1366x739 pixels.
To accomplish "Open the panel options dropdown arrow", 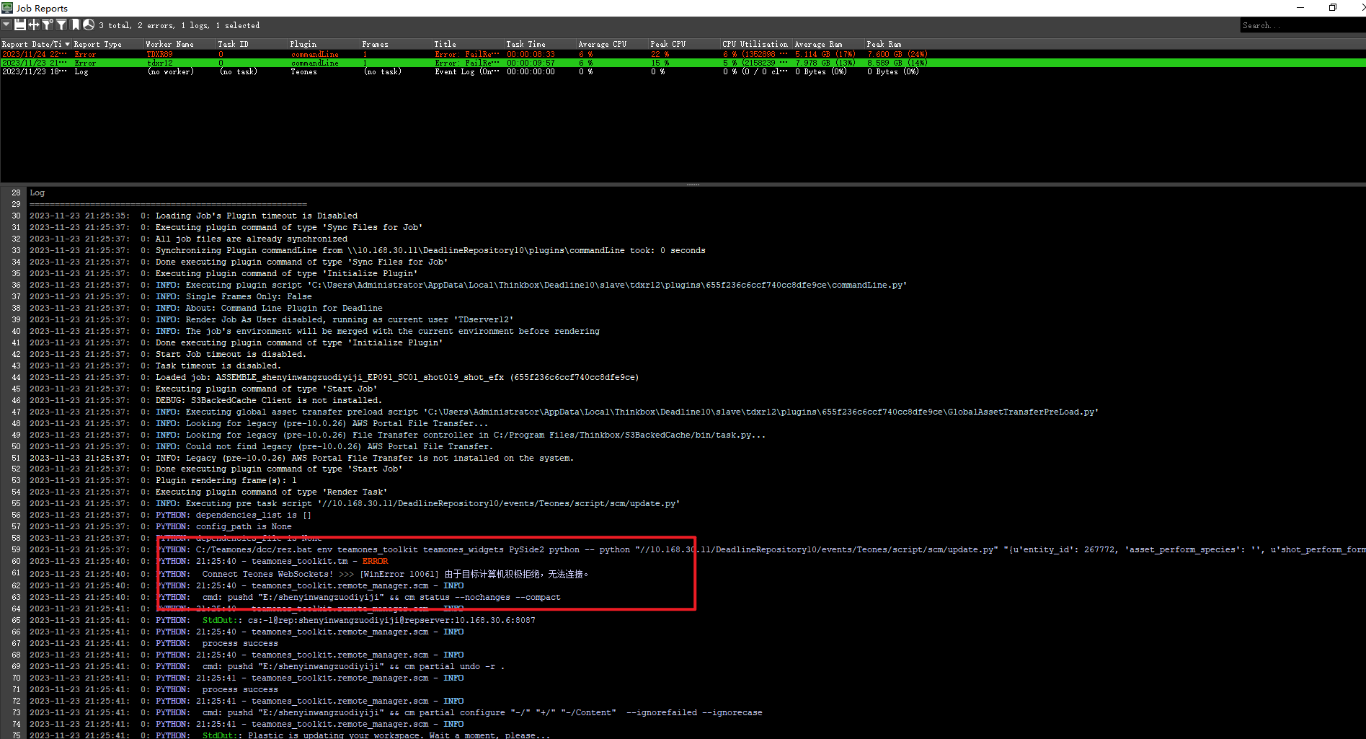I will [x=6, y=25].
